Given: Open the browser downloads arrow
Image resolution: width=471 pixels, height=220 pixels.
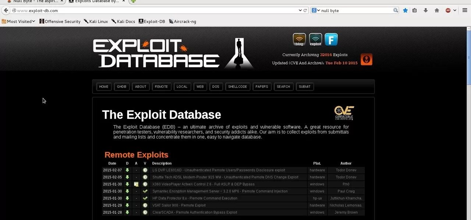Looking at the screenshot, I should (426, 10).
